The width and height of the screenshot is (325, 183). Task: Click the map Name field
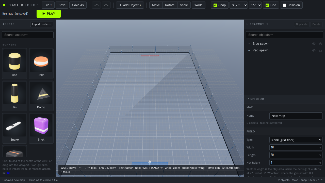click(x=296, y=116)
